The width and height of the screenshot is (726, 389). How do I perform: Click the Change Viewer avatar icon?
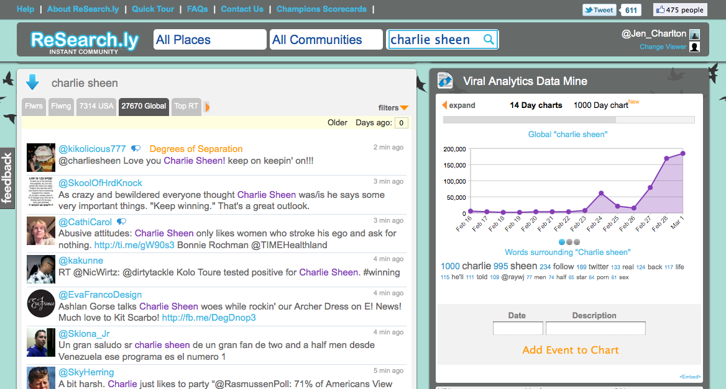click(x=694, y=47)
